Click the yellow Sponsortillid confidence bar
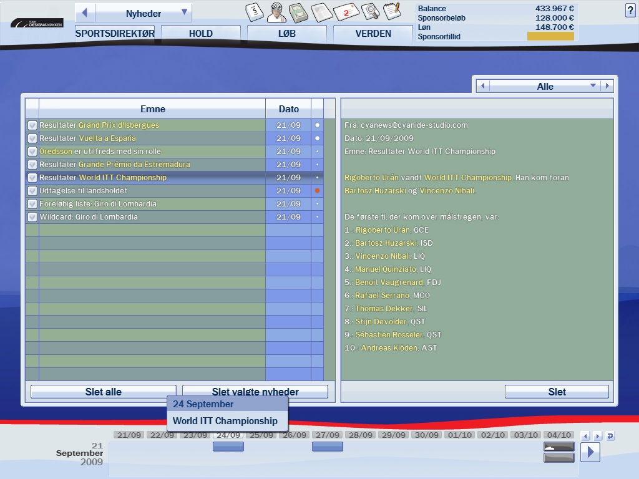This screenshot has width=639, height=479. 550,37
